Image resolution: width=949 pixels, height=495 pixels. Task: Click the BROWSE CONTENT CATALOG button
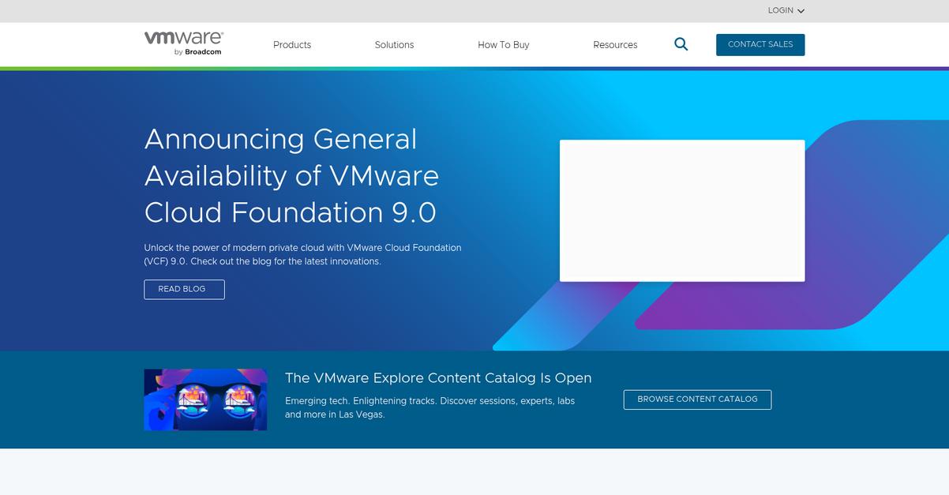pos(697,399)
